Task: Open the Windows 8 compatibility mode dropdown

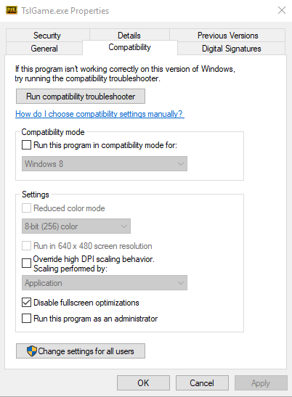Action: point(105,164)
